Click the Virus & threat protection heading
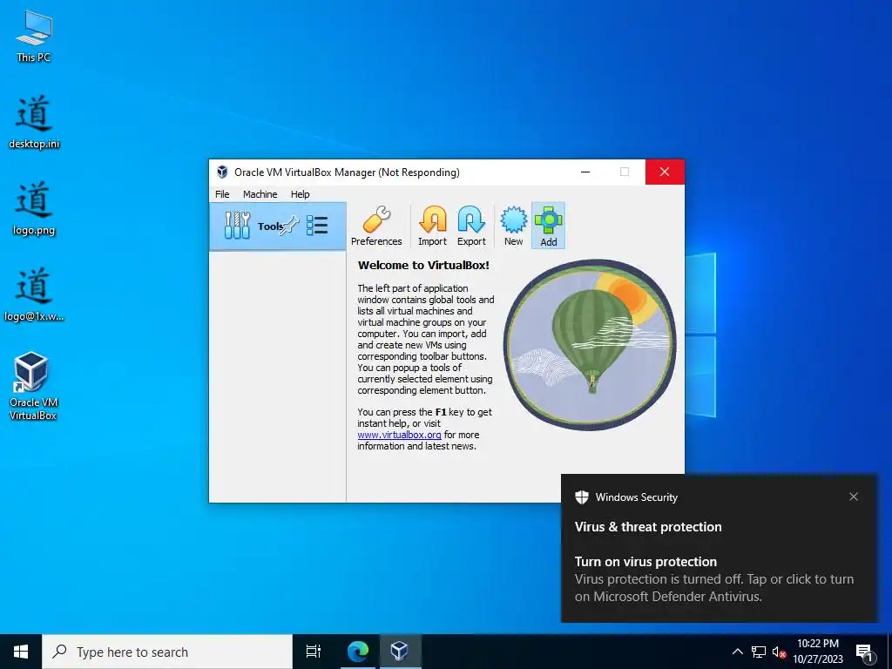Image resolution: width=892 pixels, height=669 pixels. coord(648,527)
